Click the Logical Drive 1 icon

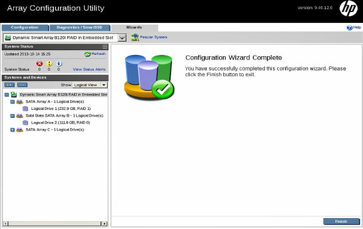click(x=25, y=109)
